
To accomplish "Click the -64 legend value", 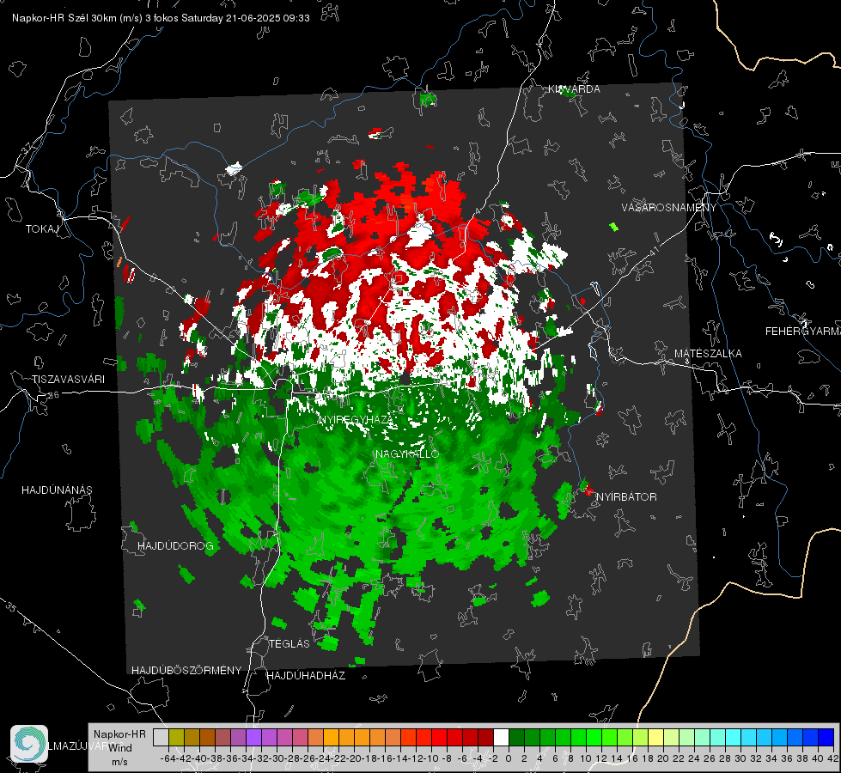I will [168, 758].
